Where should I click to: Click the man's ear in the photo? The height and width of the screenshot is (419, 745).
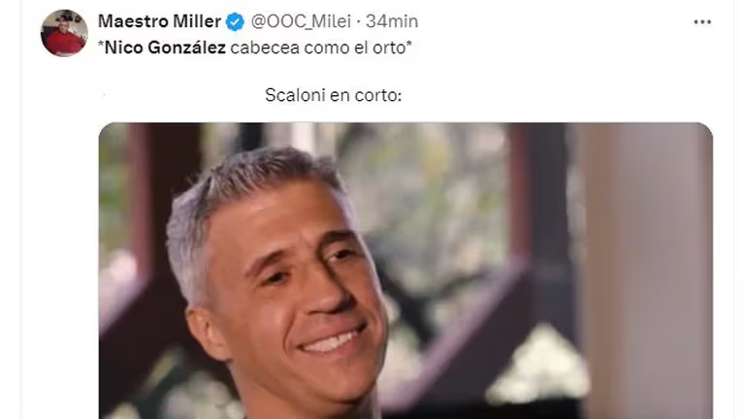click(206, 333)
